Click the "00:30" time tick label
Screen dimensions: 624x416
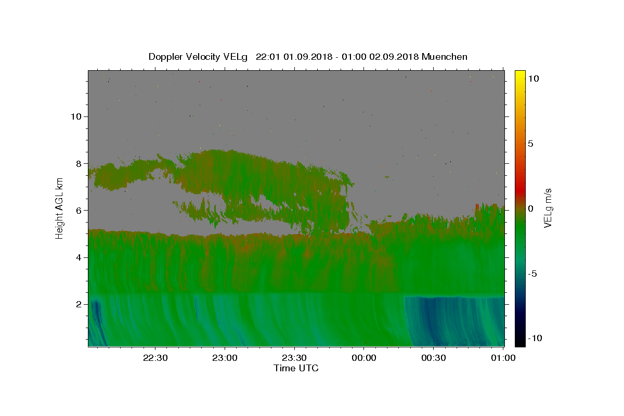[433, 358]
